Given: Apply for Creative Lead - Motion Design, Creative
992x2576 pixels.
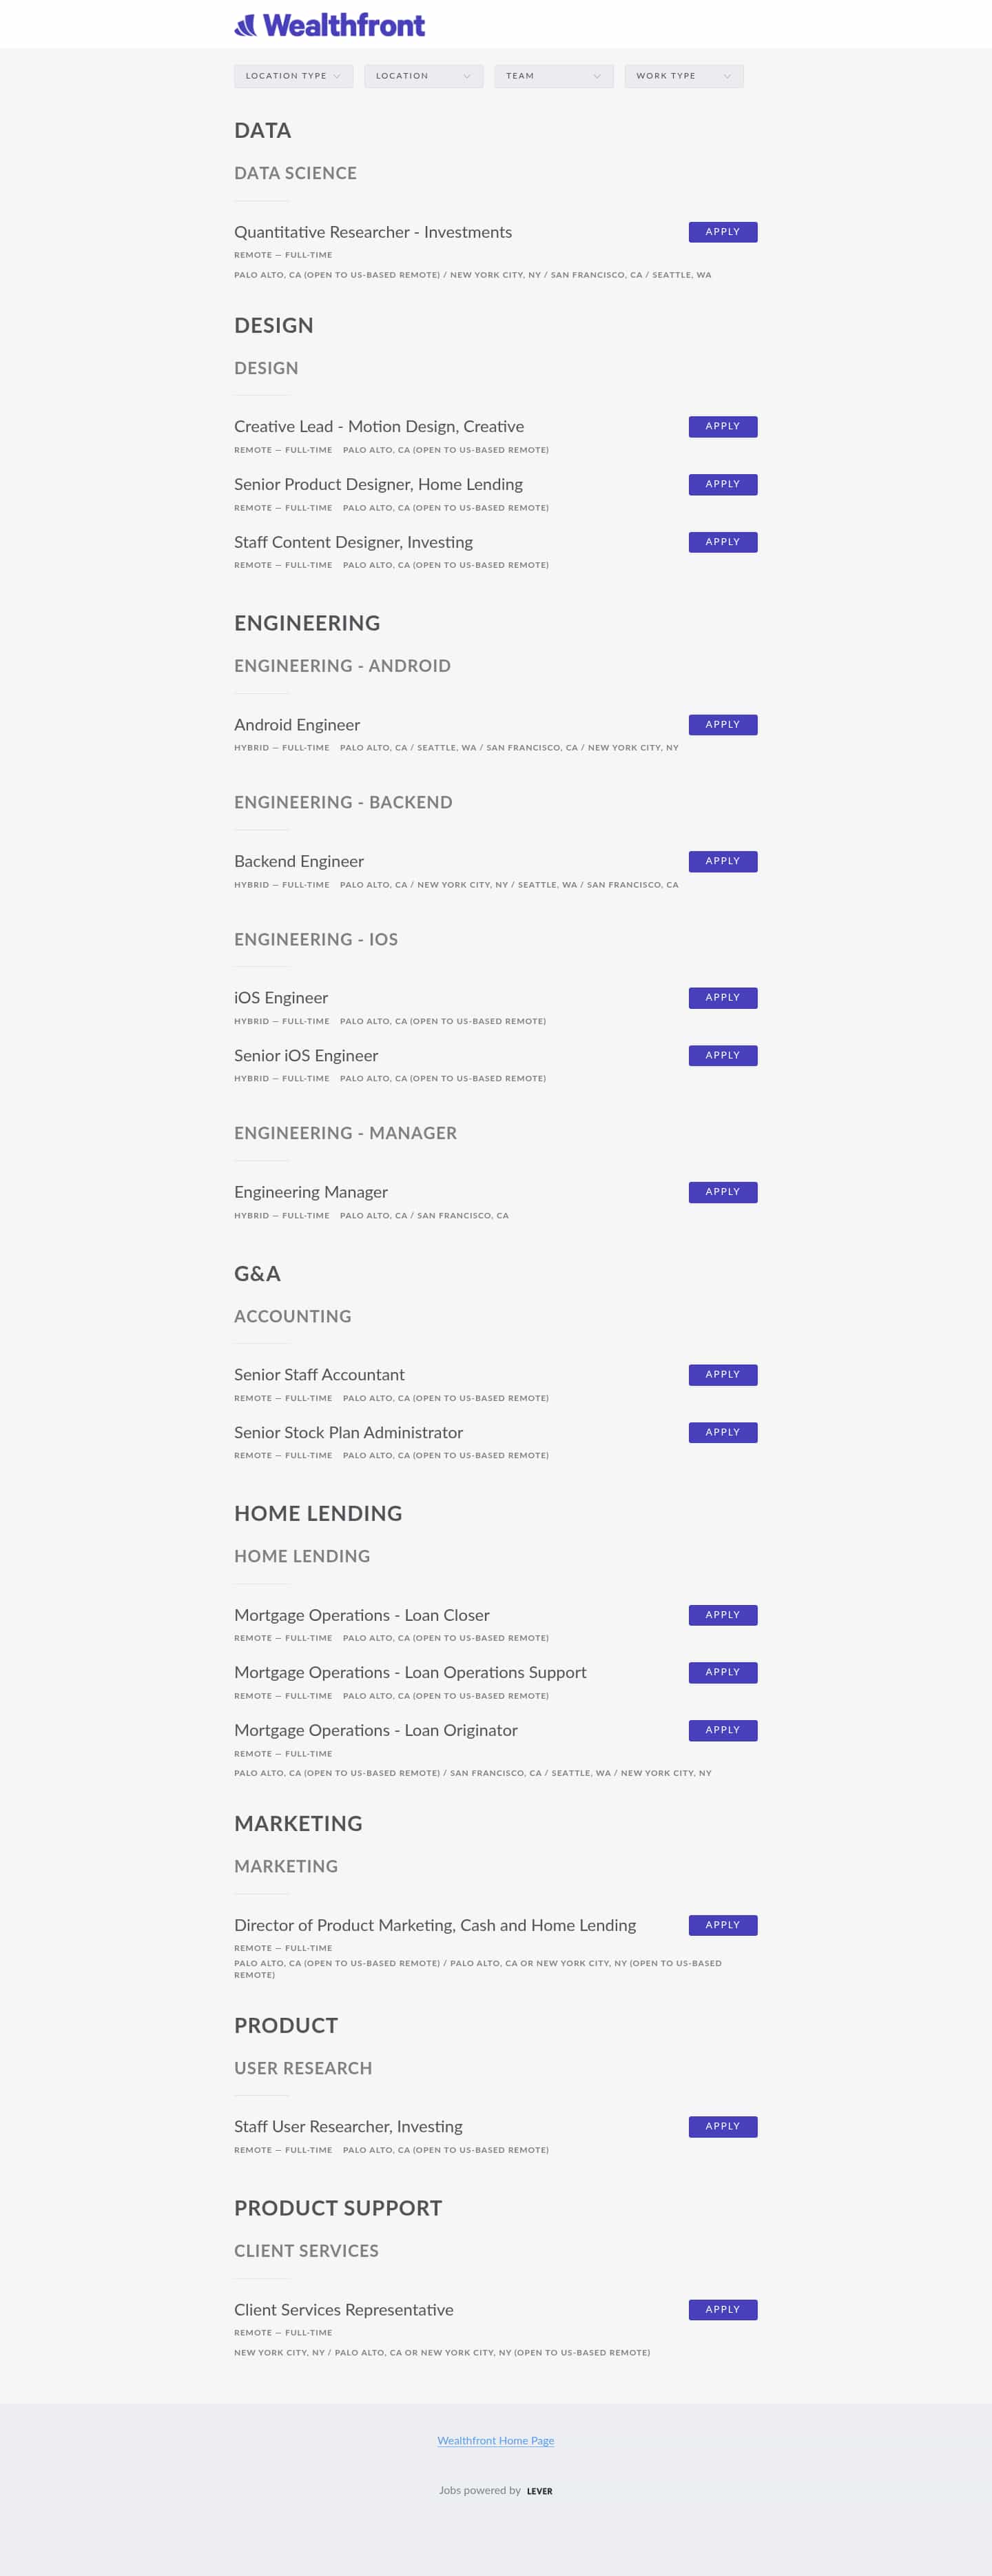Looking at the screenshot, I should point(722,426).
